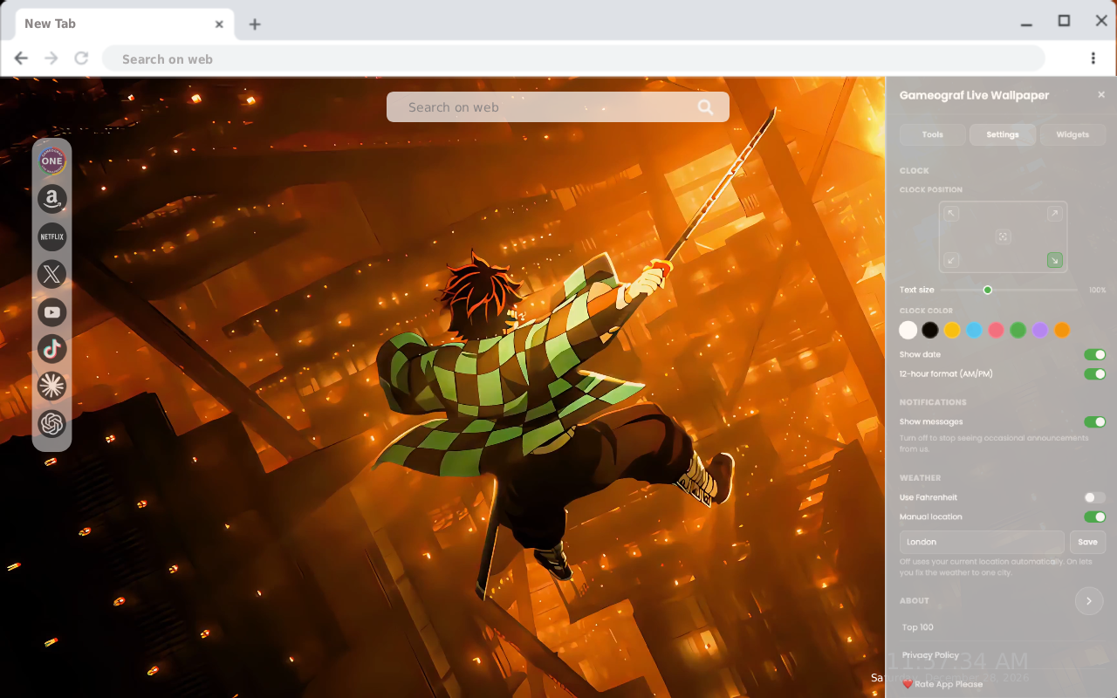Disable the Show messages switch
The image size is (1117, 698).
(1094, 422)
